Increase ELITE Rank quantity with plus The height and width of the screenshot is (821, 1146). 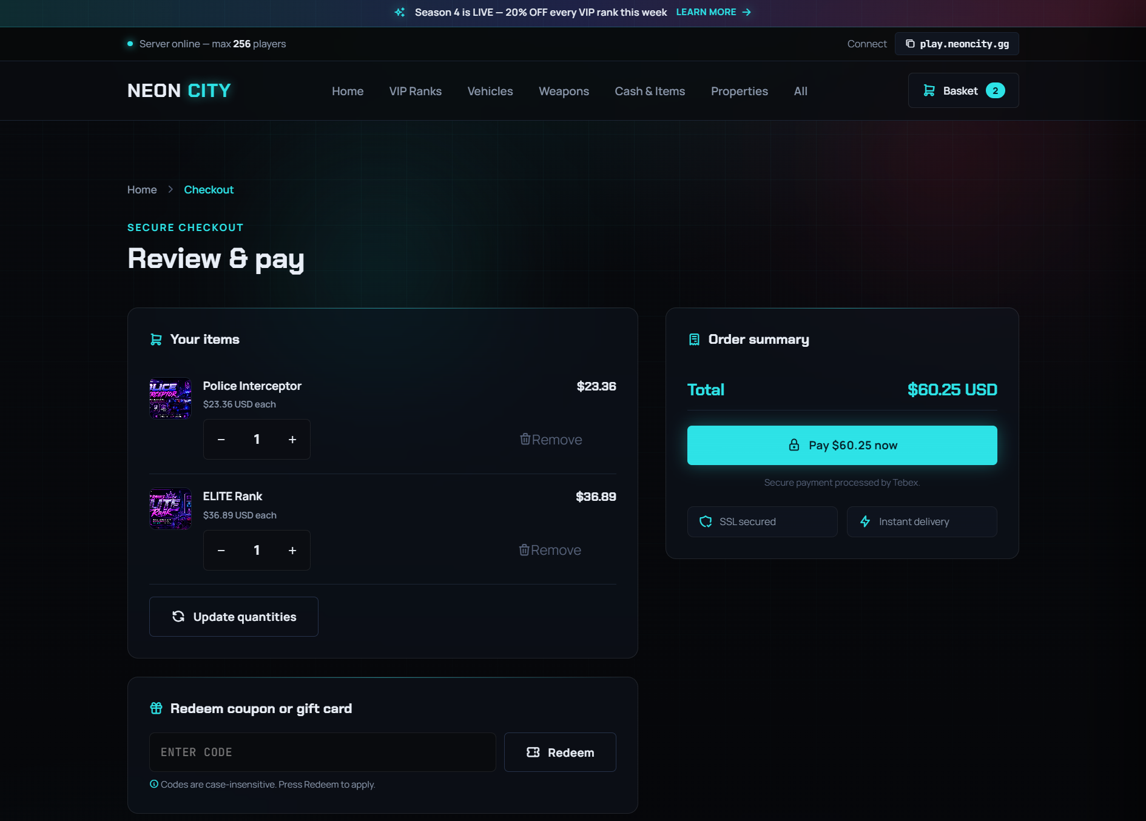pyautogui.click(x=292, y=550)
